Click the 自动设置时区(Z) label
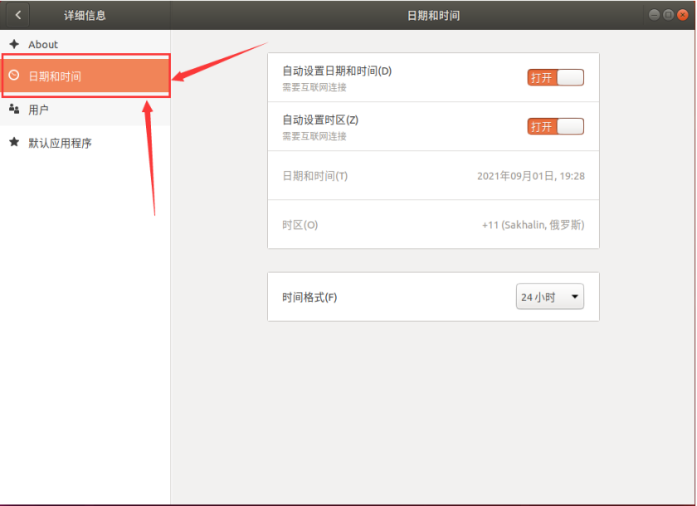Viewport: 697px width, 506px height. tap(320, 120)
